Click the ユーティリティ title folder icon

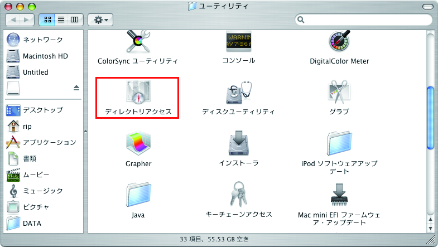click(x=192, y=6)
